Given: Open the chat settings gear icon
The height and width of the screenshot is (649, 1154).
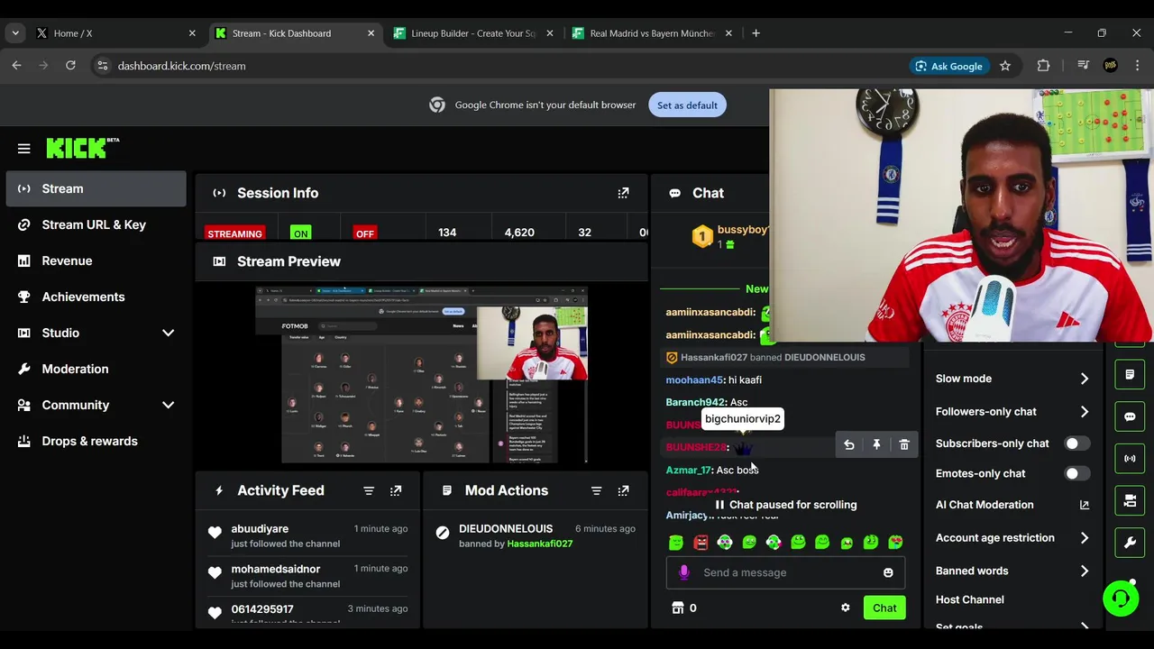Looking at the screenshot, I should pos(846,608).
